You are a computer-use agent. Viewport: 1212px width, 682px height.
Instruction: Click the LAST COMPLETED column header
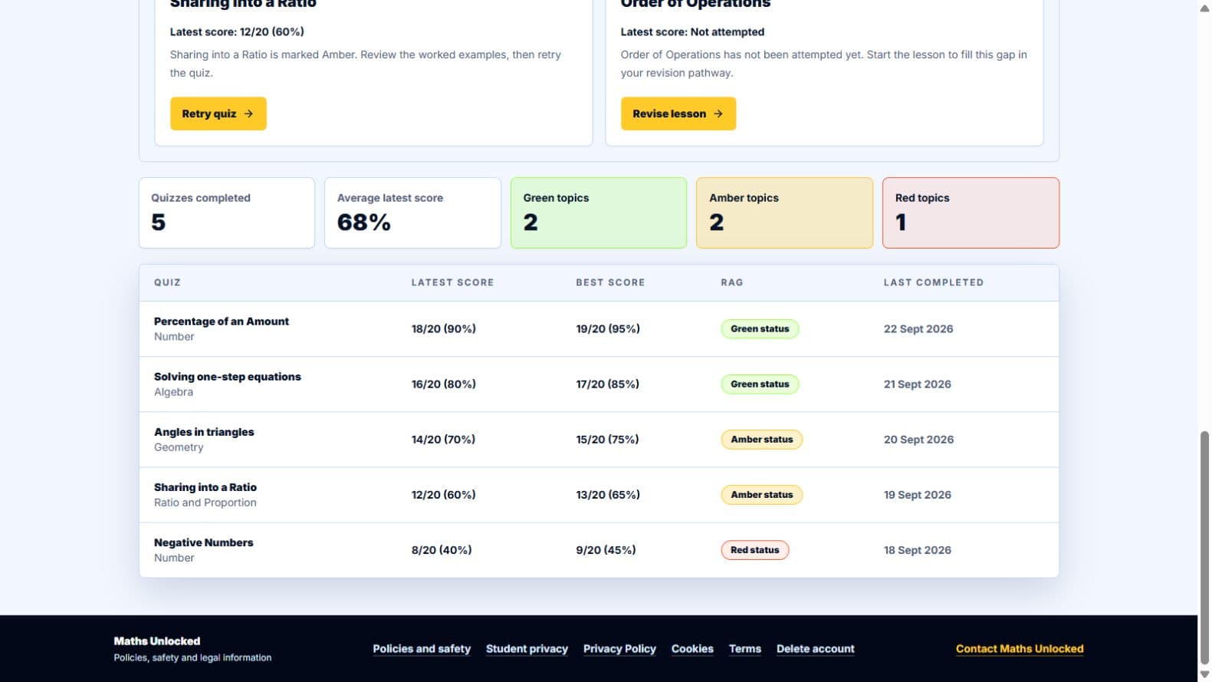click(x=934, y=282)
